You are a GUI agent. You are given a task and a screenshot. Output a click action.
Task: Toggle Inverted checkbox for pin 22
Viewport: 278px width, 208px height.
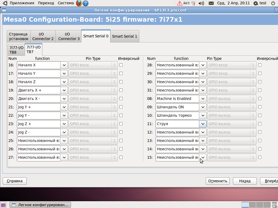tap(121, 115)
